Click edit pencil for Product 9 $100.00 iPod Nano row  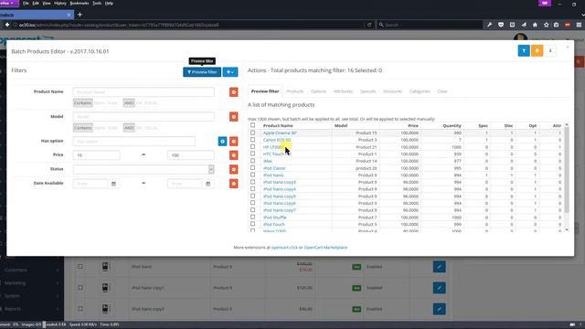point(439,266)
